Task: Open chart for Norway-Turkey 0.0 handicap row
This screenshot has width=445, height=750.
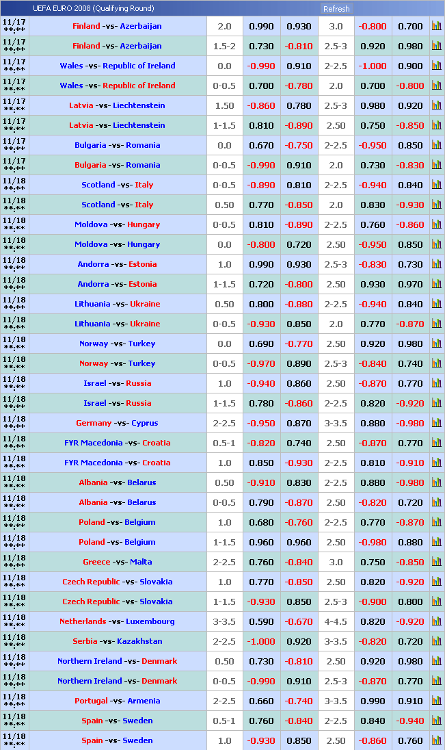Action: (436, 344)
